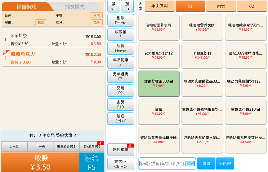
Task: Click the 无码F2 button
Action: point(225,163)
